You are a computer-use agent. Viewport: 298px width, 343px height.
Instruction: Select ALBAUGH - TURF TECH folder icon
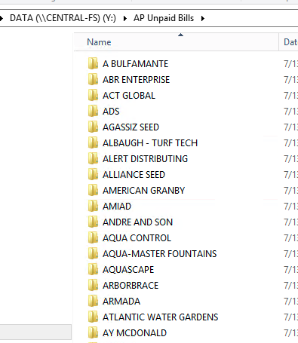pyautogui.click(x=93, y=142)
